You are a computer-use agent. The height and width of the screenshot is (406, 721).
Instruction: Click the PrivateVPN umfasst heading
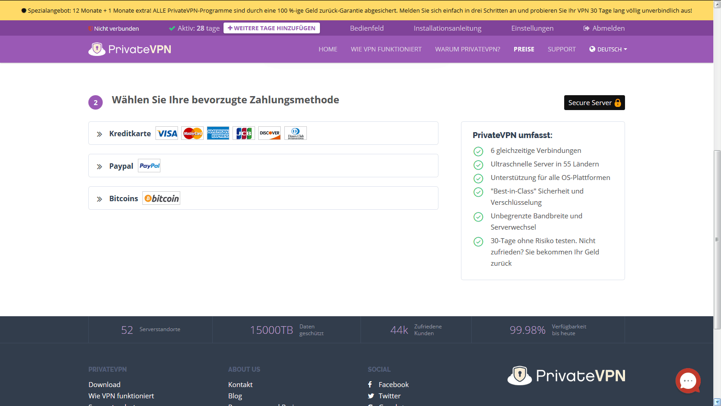coord(512,135)
